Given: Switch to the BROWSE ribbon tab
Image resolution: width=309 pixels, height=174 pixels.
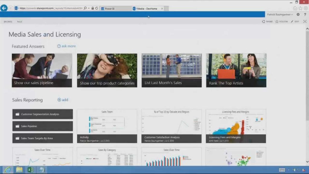Looking at the screenshot, I should (8, 21).
